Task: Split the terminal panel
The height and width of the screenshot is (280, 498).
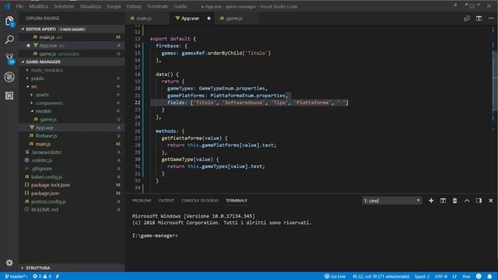Action: click(443, 201)
